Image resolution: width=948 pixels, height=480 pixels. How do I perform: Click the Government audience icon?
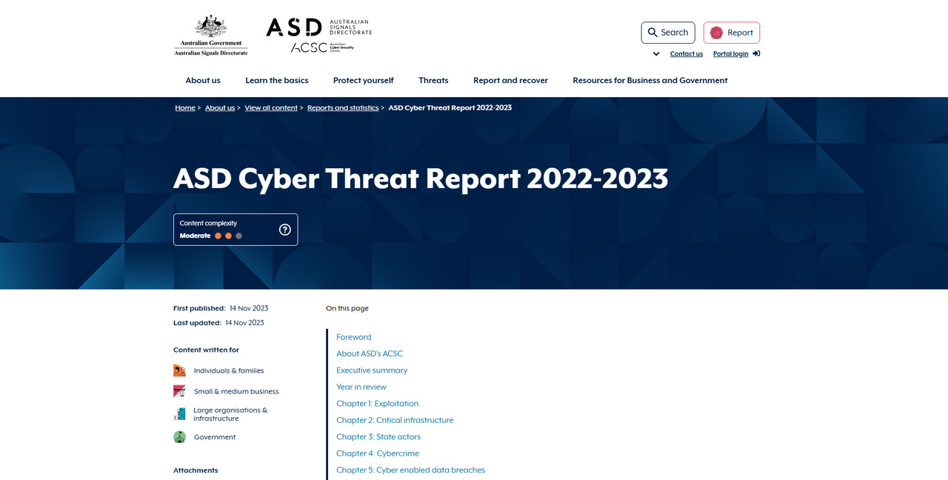pos(179,437)
